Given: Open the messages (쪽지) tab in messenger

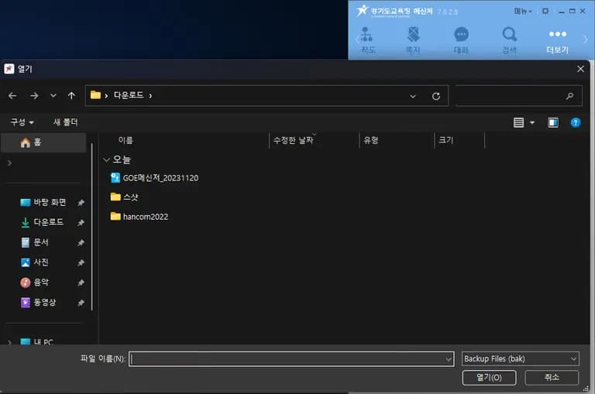Looking at the screenshot, I should tap(413, 39).
